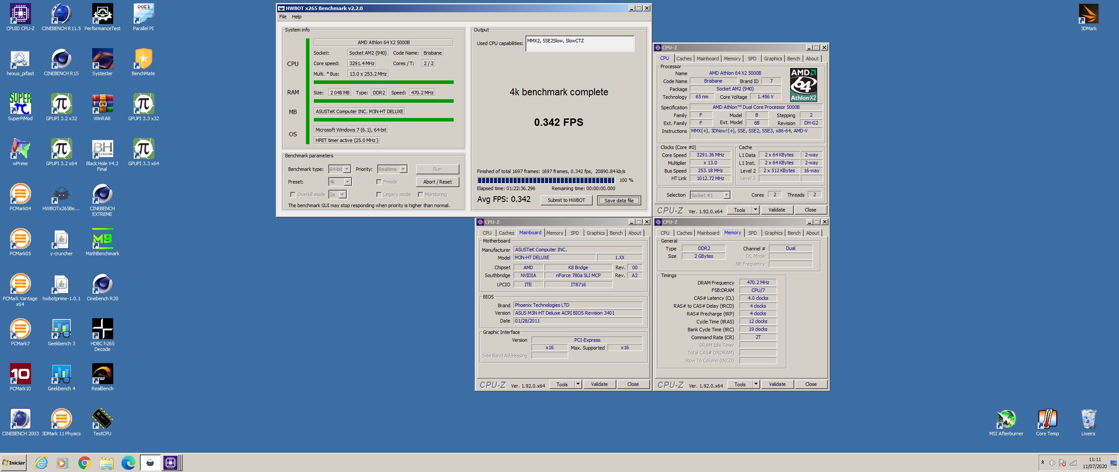Open Tools dropdown arrow in Memory CPU-Z
Viewport: 1119px width, 472px height.
[x=755, y=384]
